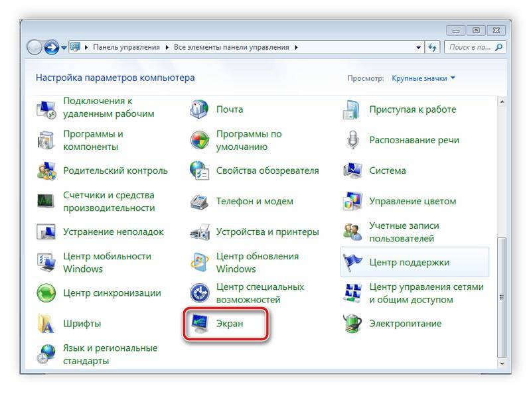Open the Управление цветом link
The image size is (531, 394).
tap(412, 201)
